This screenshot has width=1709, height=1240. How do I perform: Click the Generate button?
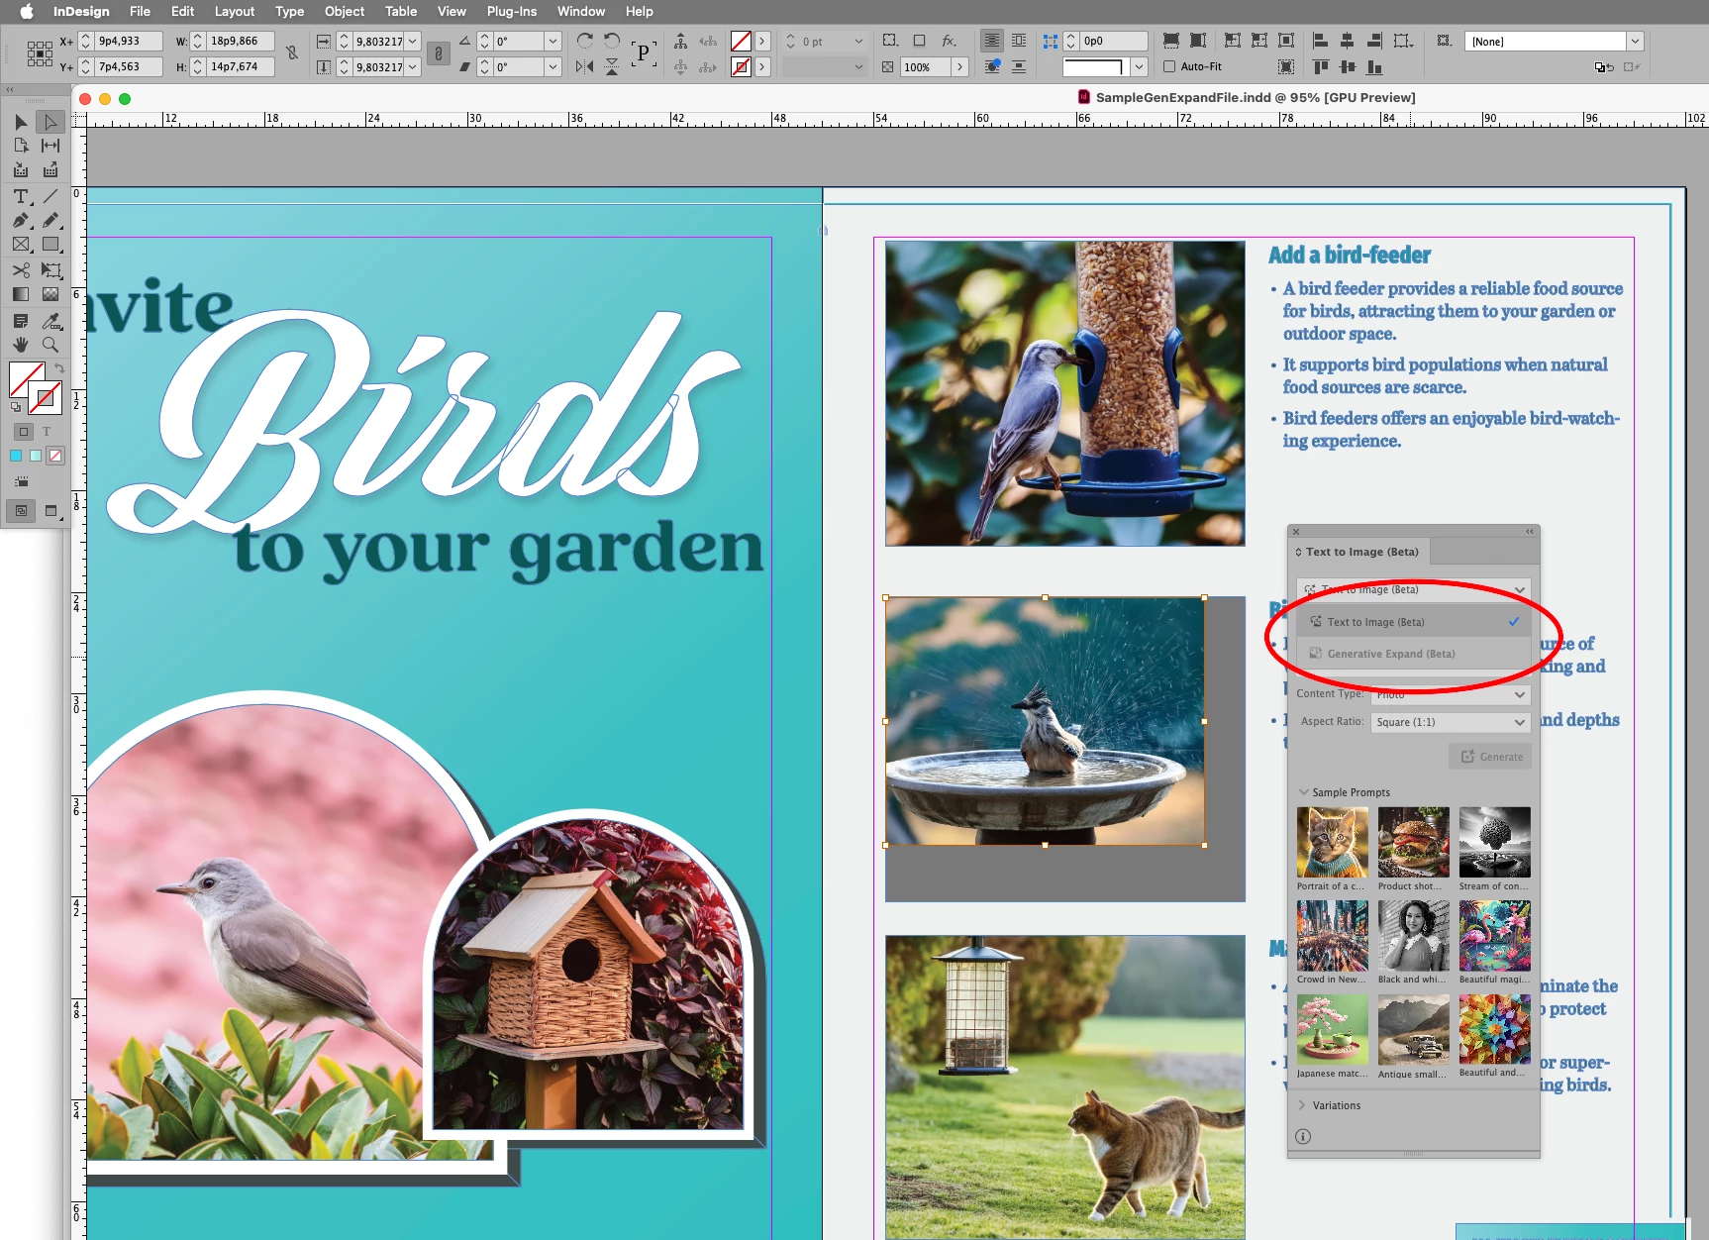(1490, 757)
